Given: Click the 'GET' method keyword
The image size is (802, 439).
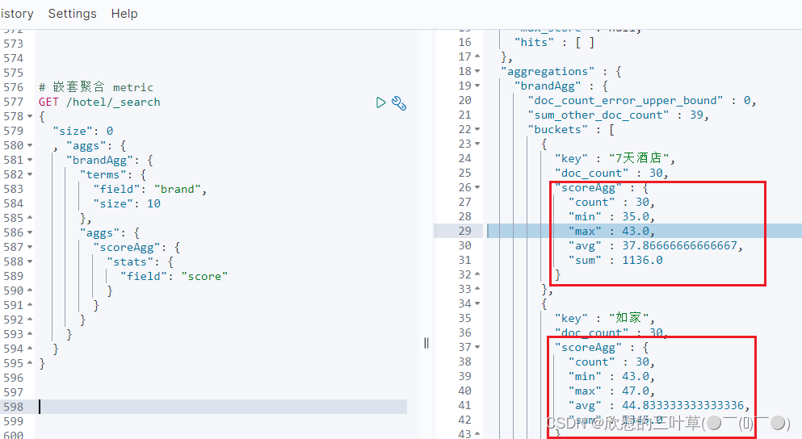Looking at the screenshot, I should pyautogui.click(x=49, y=102).
